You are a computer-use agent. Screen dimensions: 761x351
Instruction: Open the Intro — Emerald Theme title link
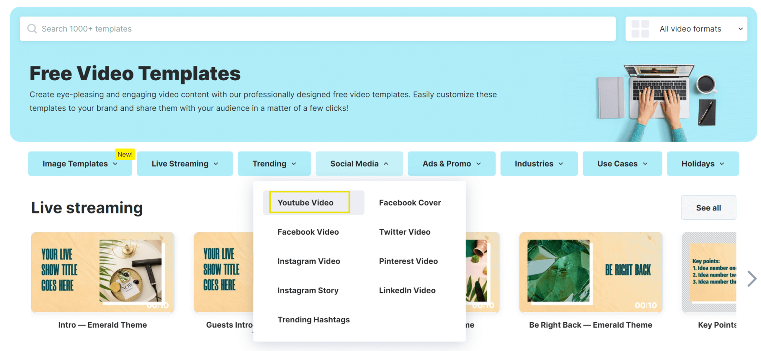(x=103, y=325)
